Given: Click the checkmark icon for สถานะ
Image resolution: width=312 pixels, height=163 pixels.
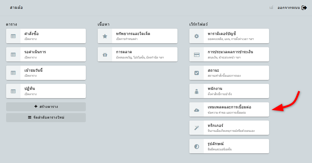Looking at the screenshot, I should click(197, 73).
